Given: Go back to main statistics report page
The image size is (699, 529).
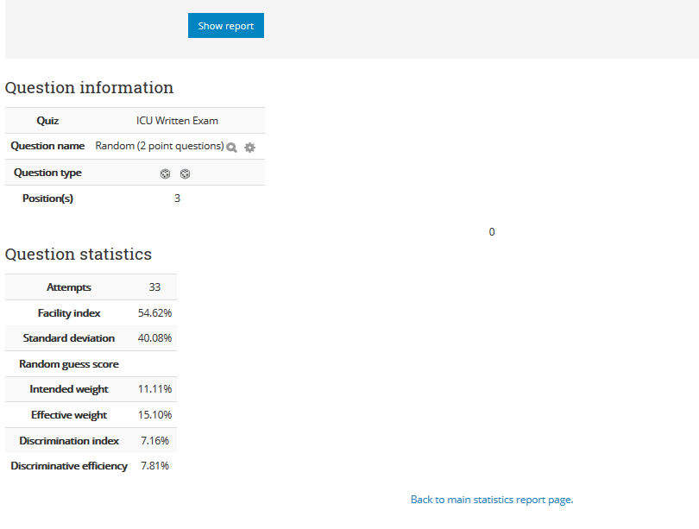Looking at the screenshot, I should [492, 500].
